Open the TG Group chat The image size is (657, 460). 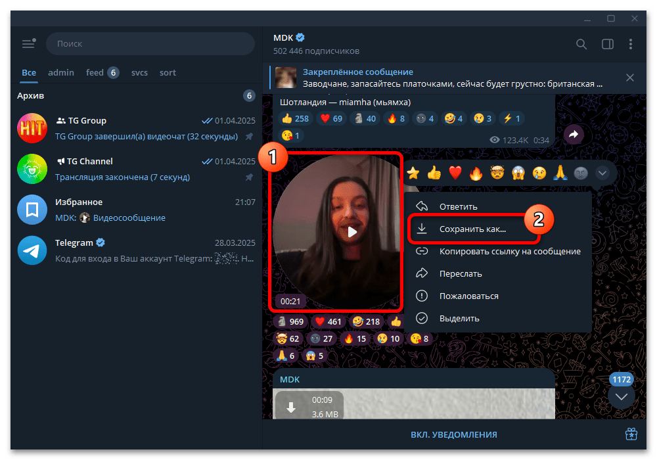[136, 128]
